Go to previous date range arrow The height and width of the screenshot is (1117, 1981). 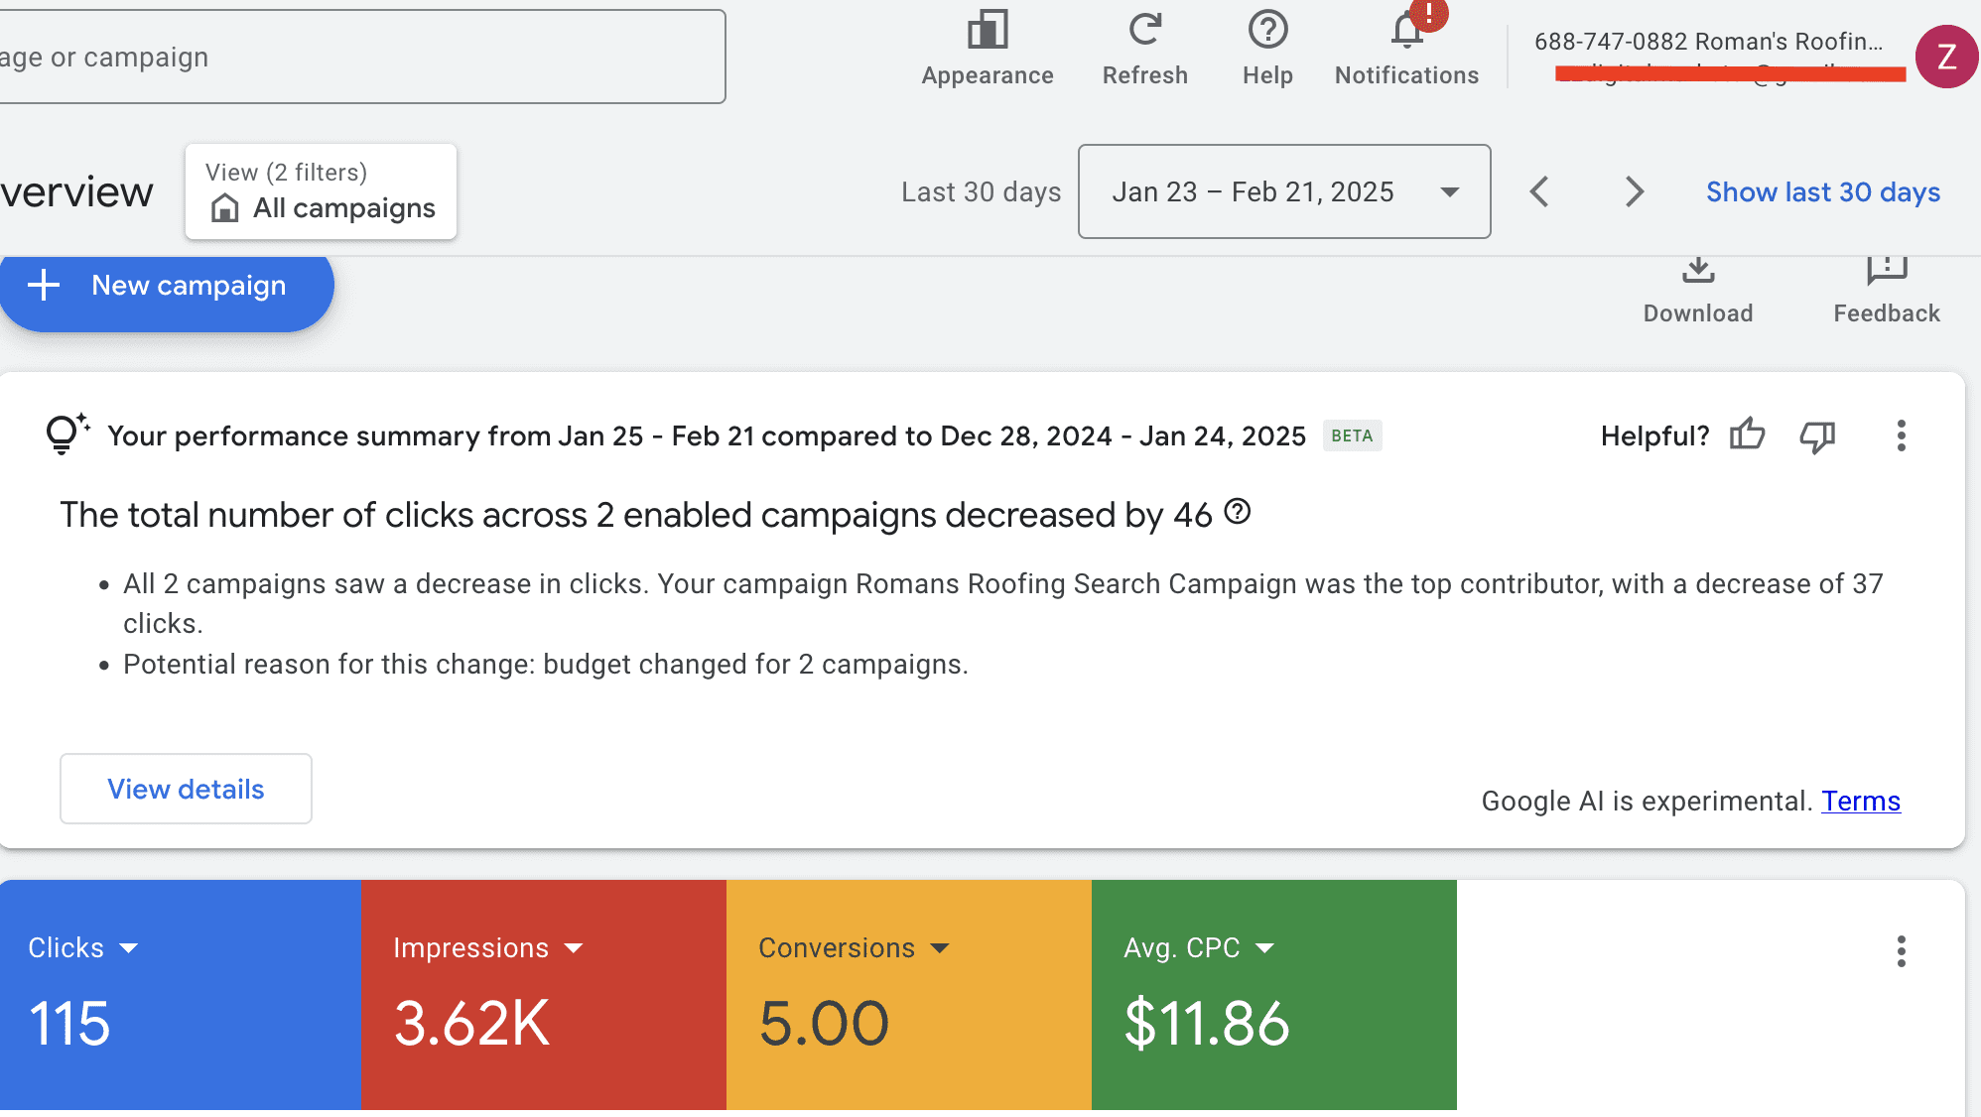(x=1539, y=191)
